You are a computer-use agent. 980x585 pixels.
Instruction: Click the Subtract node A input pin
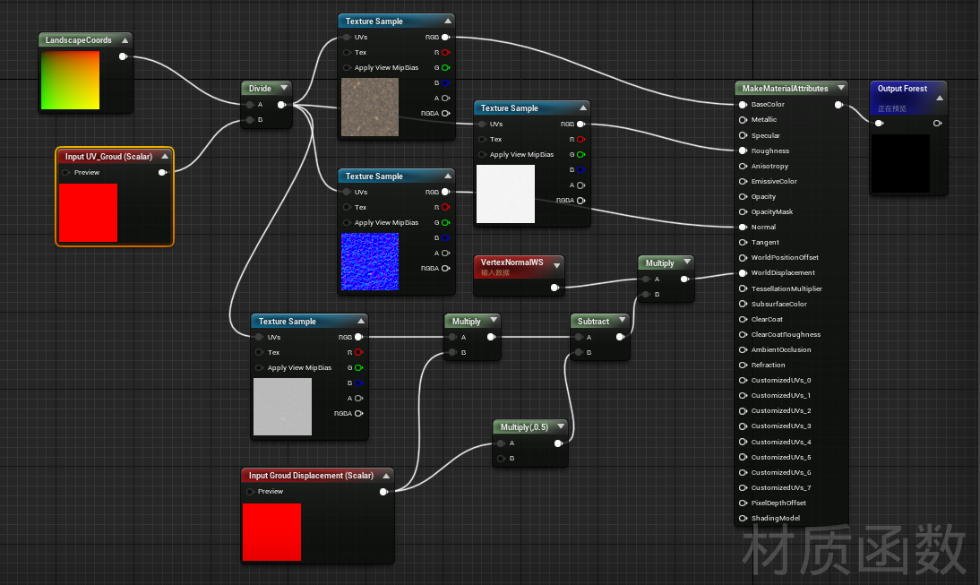[579, 337]
